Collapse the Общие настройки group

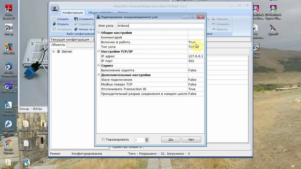pyautogui.click(x=99, y=32)
